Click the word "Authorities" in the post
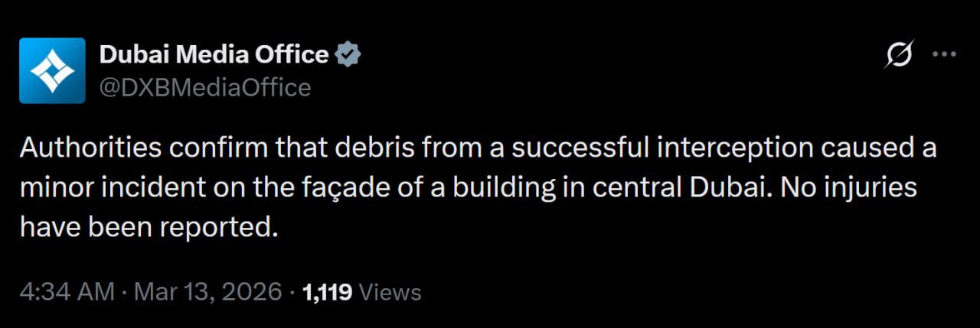The height and width of the screenshot is (328, 980). pyautogui.click(x=90, y=148)
